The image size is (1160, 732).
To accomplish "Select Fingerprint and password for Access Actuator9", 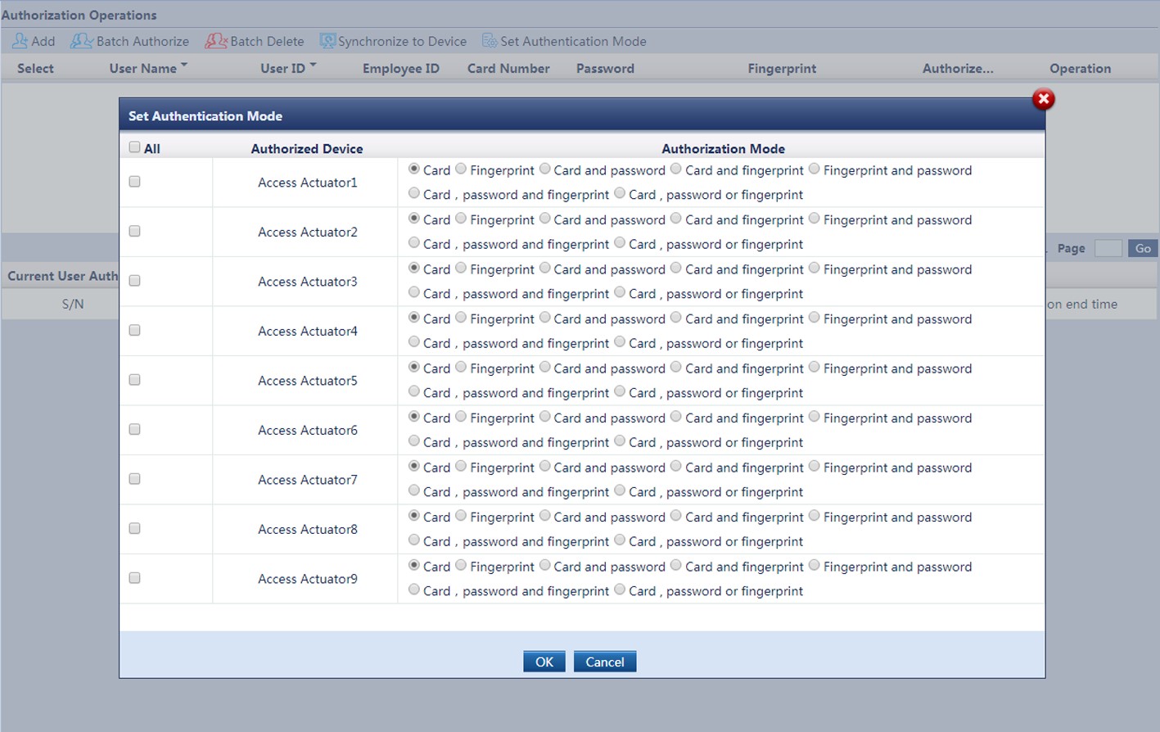I will coord(814,565).
